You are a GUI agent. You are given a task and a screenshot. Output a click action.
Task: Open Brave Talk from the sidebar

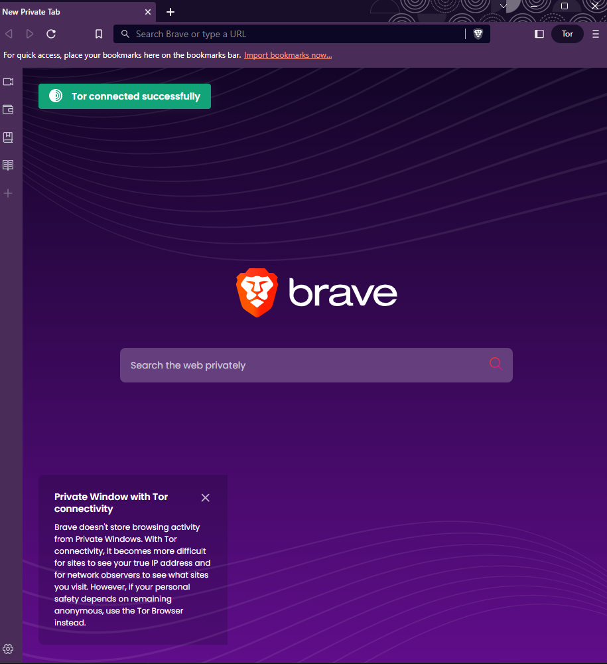[8, 82]
